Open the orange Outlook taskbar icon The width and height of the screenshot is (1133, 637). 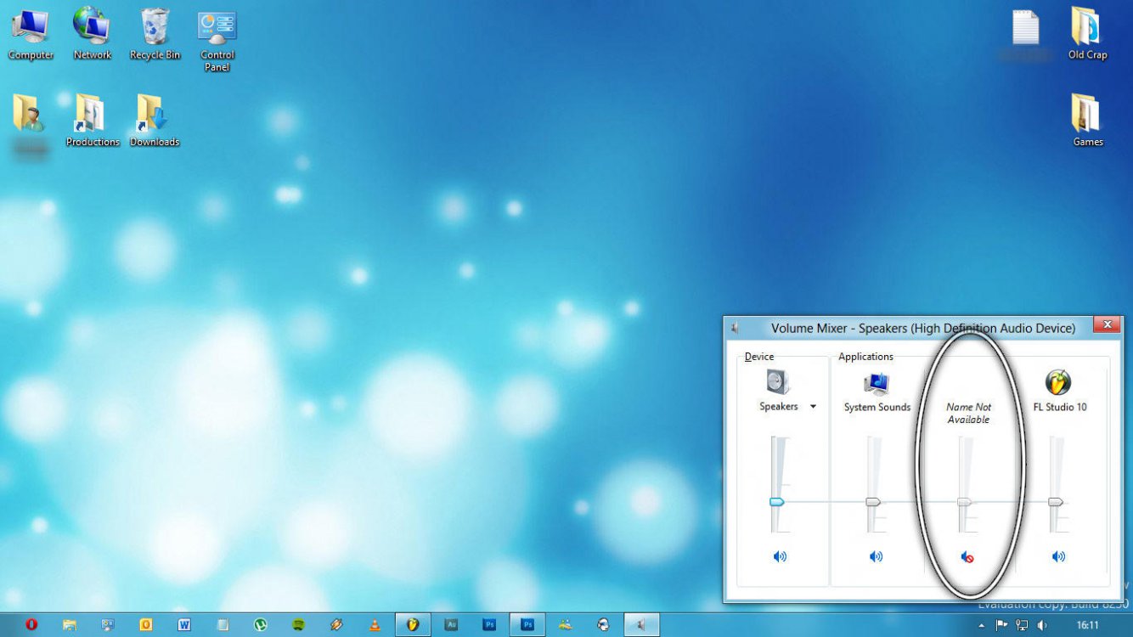(146, 624)
